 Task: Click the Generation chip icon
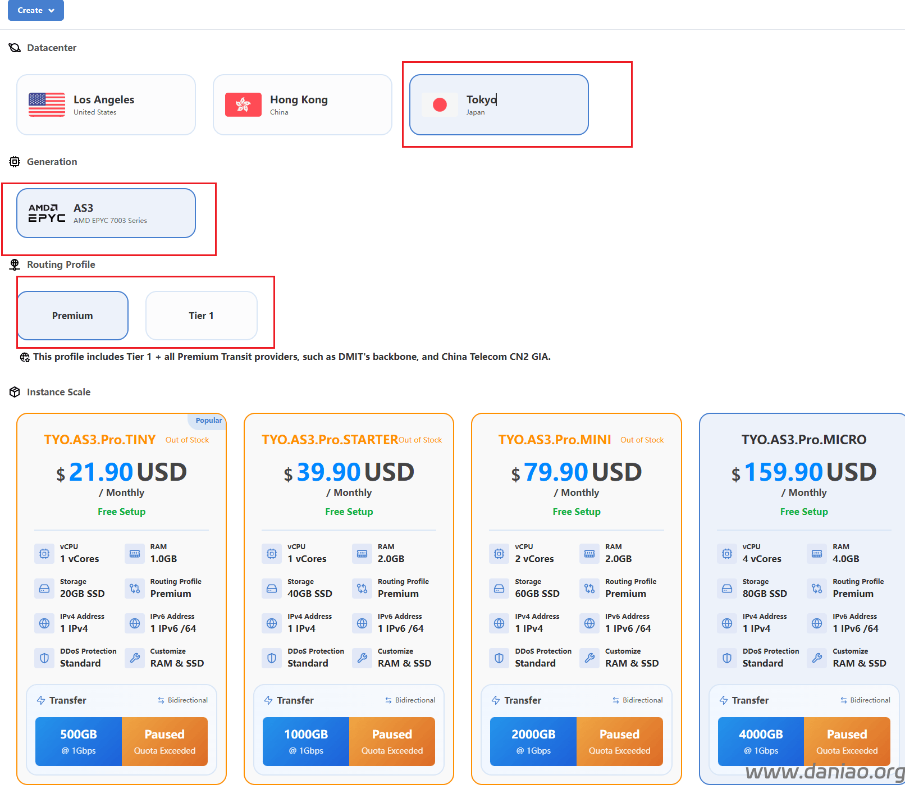pos(15,162)
